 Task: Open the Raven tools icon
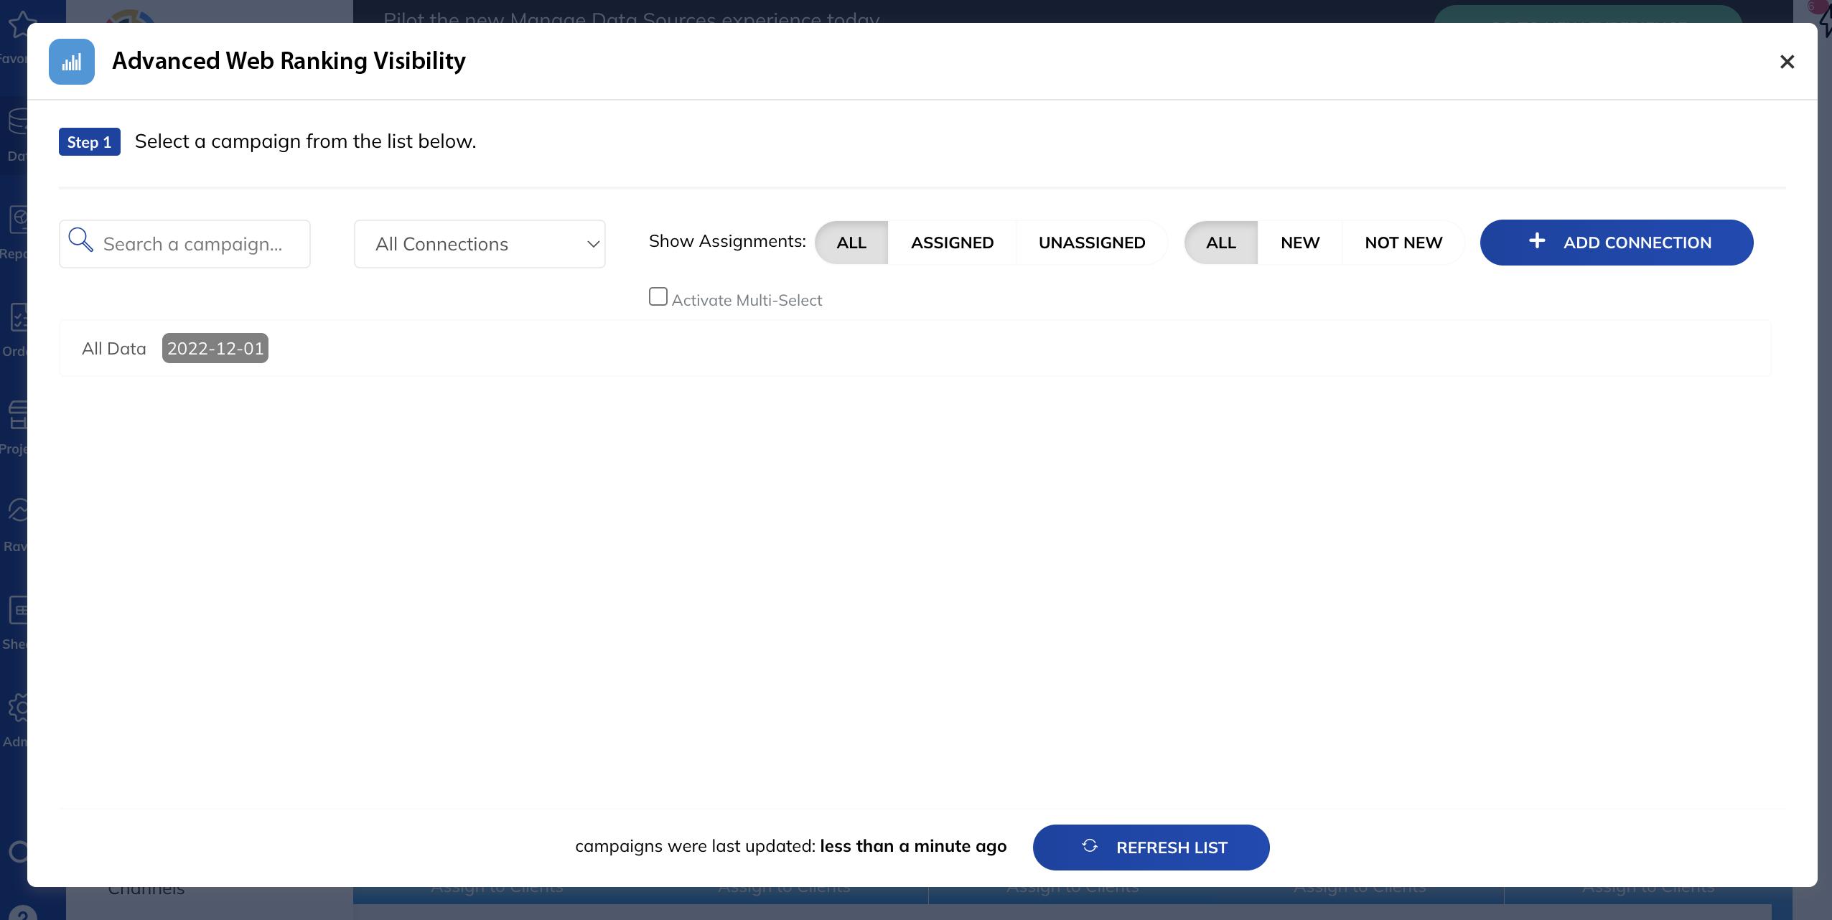[18, 511]
